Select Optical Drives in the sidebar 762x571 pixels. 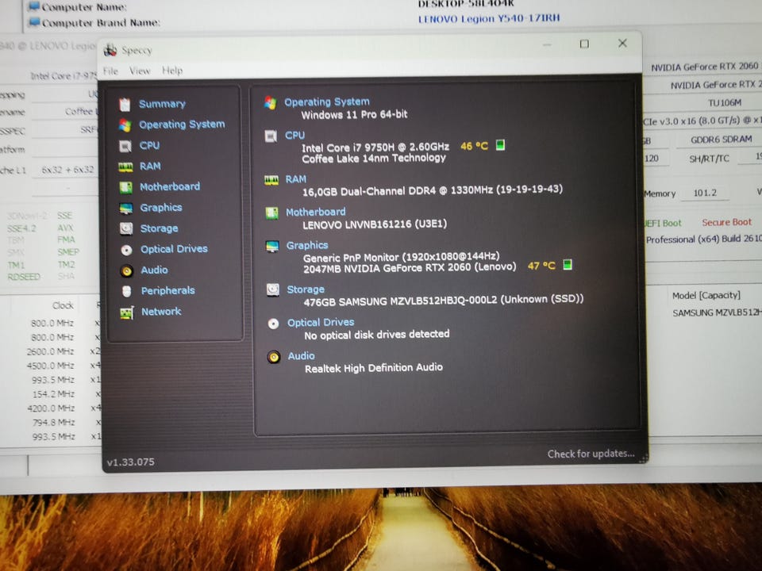coord(174,249)
